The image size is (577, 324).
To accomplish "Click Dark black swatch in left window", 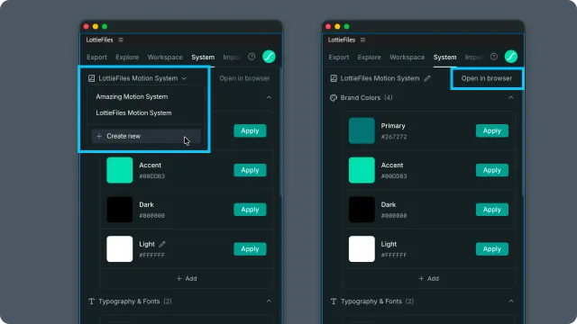I will pos(120,210).
